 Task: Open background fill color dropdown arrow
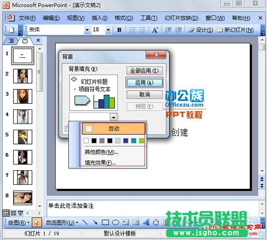click(113, 117)
